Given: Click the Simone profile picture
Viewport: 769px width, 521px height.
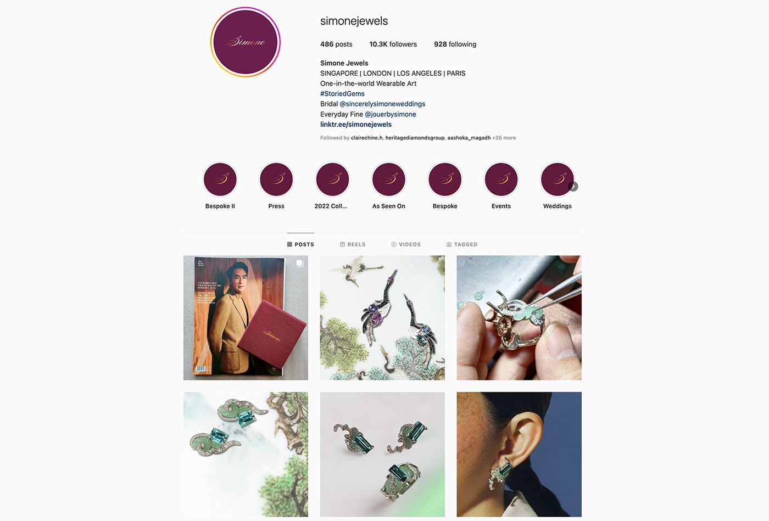Looking at the screenshot, I should tap(246, 42).
